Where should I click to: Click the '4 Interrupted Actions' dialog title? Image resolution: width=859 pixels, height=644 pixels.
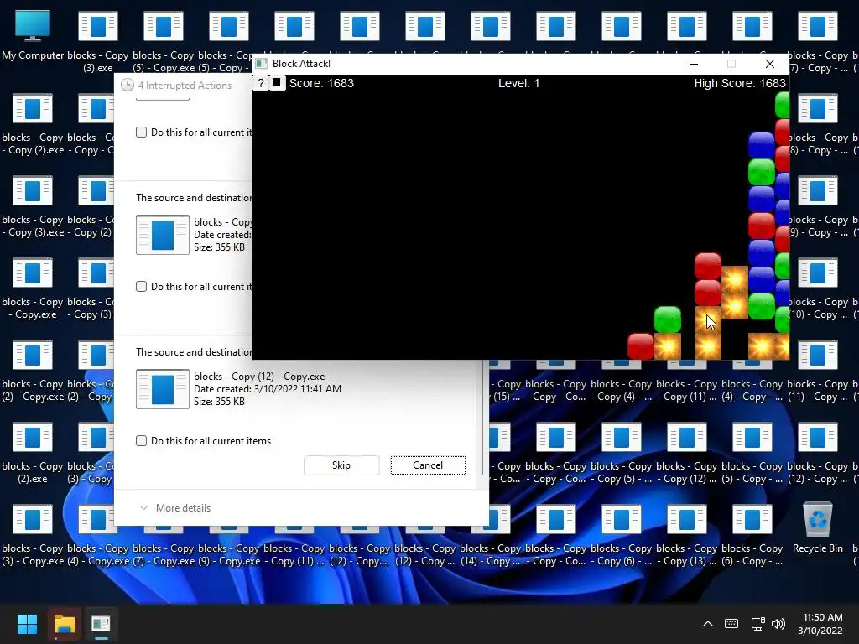click(x=185, y=86)
